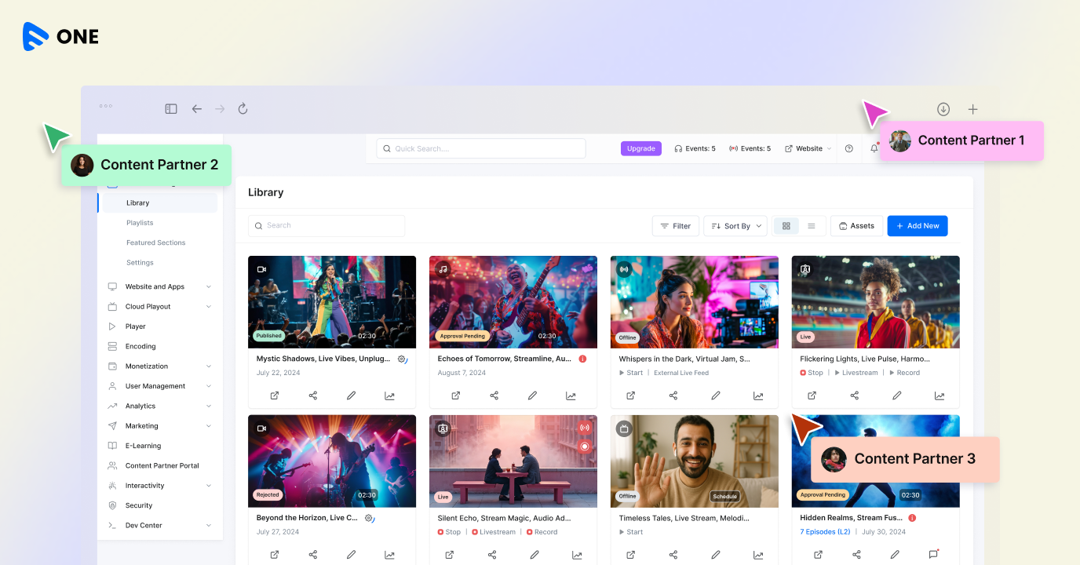Click share icon under Mystic Shadows card
This screenshot has height=565, width=1080.
pyautogui.click(x=313, y=395)
